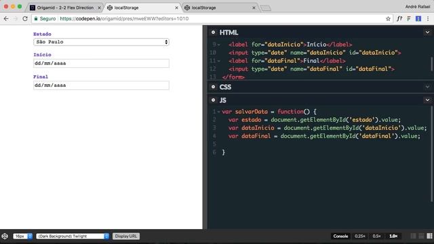Fold HTML code at line 9
434x244 pixels.
218,45
